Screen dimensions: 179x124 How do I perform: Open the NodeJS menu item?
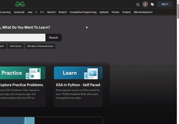pos(63,12)
